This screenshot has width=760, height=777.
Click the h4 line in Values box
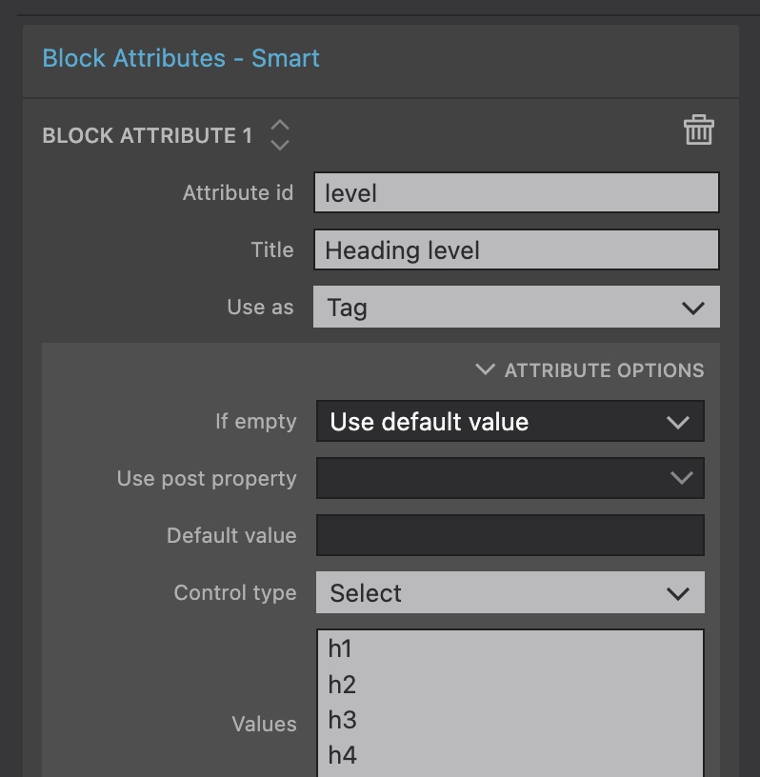(x=342, y=756)
